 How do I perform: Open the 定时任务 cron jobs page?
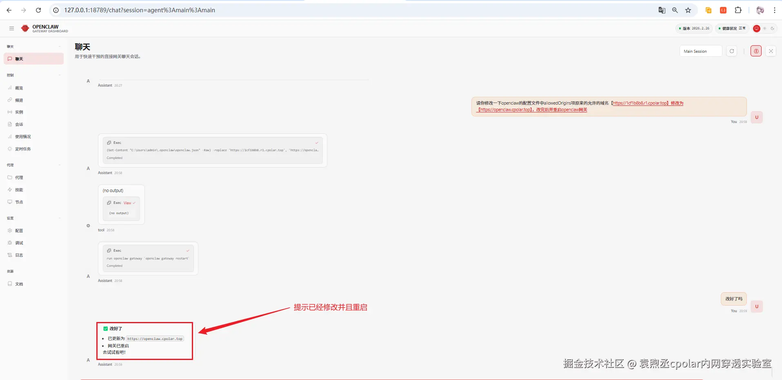[x=34, y=149]
